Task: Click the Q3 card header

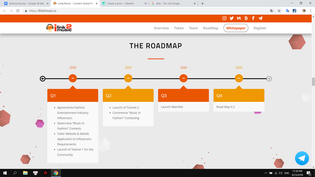Action: click(184, 95)
